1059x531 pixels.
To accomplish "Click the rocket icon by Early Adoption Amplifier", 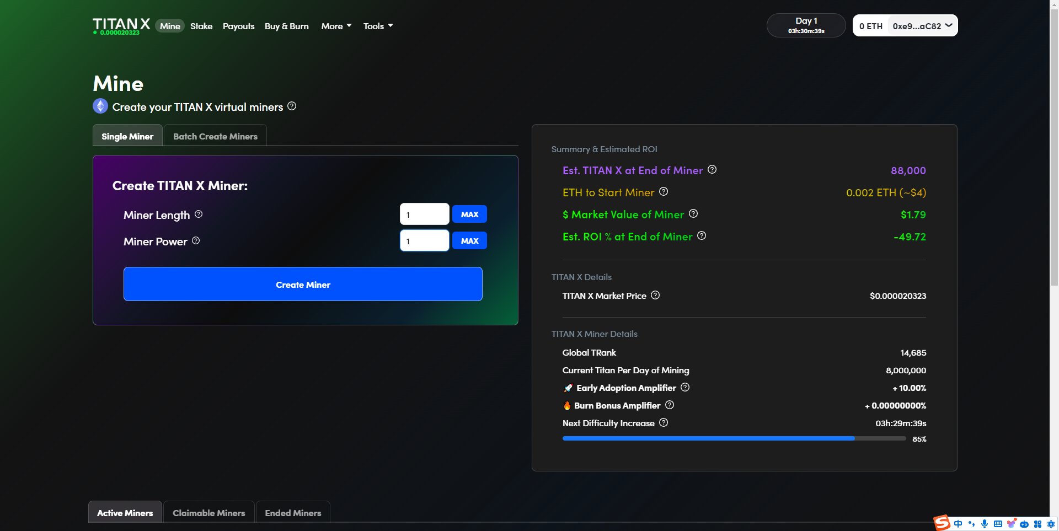I will pos(568,388).
